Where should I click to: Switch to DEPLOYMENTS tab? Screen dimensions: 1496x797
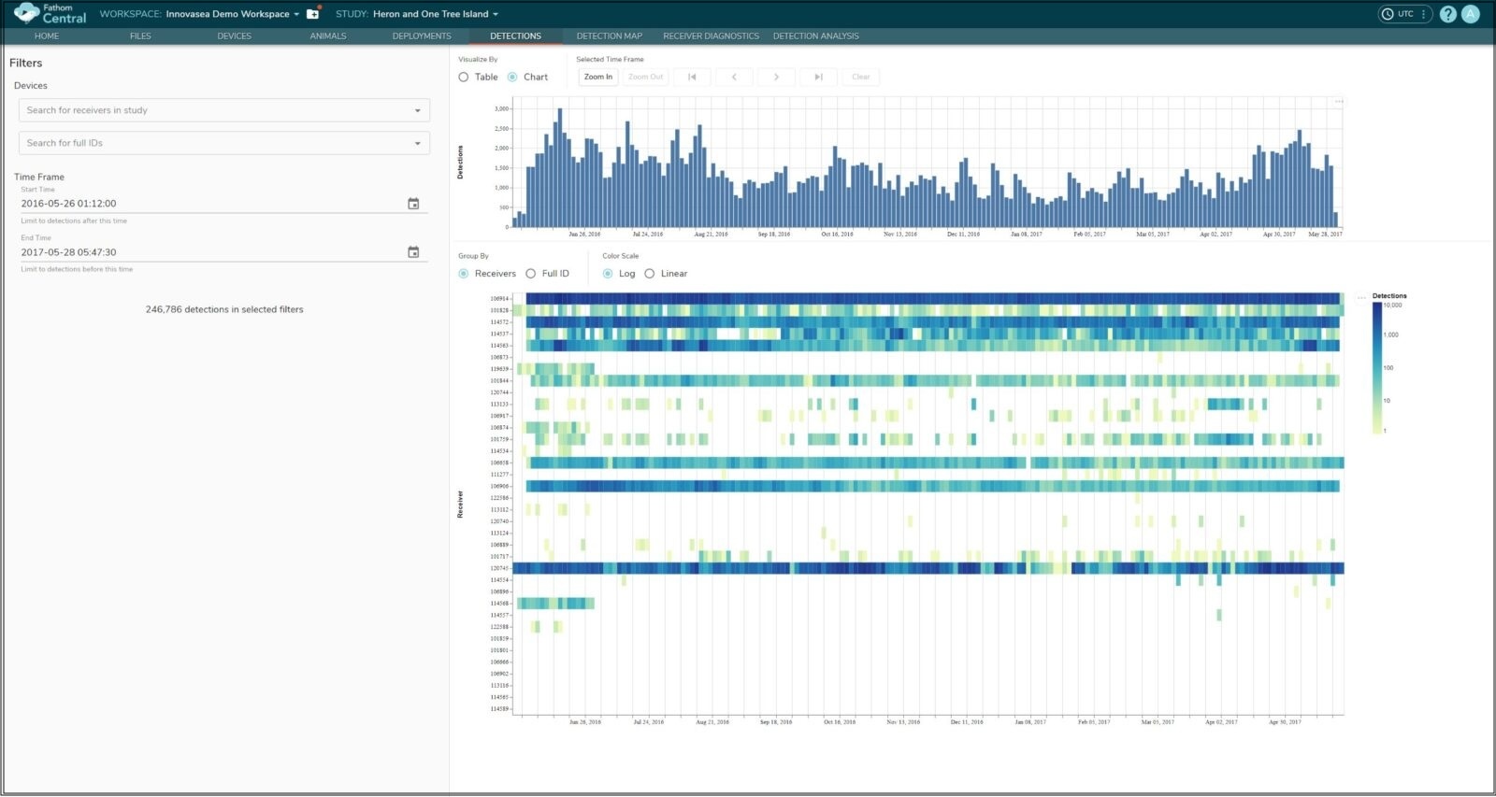(x=422, y=36)
